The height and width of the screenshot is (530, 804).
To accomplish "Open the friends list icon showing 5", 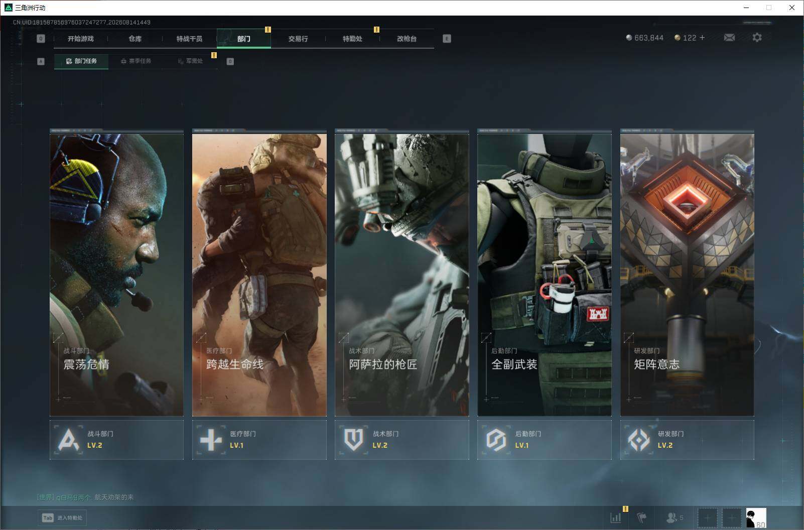I will click(x=675, y=517).
